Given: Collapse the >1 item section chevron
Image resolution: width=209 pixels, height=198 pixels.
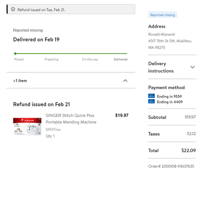Looking at the screenshot, I should coord(125,81).
